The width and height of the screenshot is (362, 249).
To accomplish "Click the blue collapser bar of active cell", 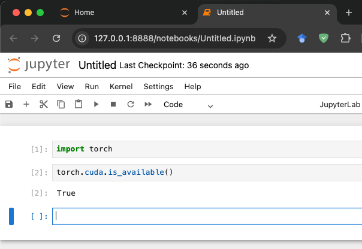I will coord(11,216).
